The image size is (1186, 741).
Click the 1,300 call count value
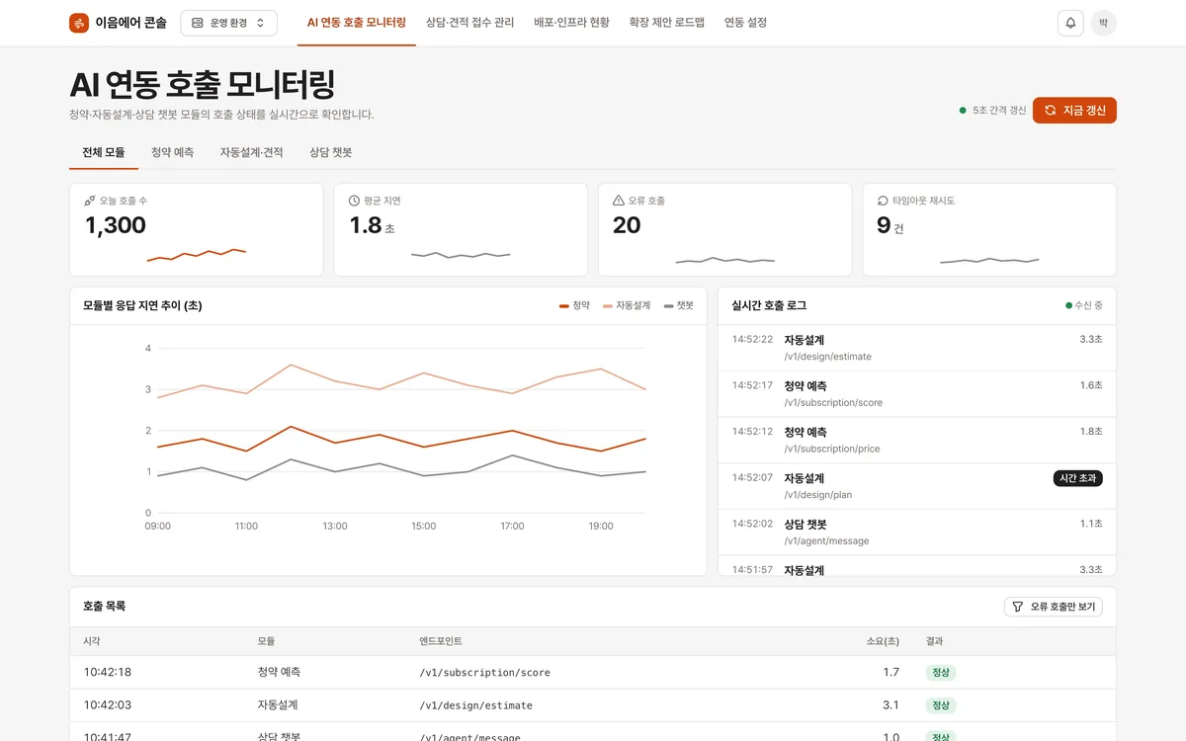tap(116, 225)
